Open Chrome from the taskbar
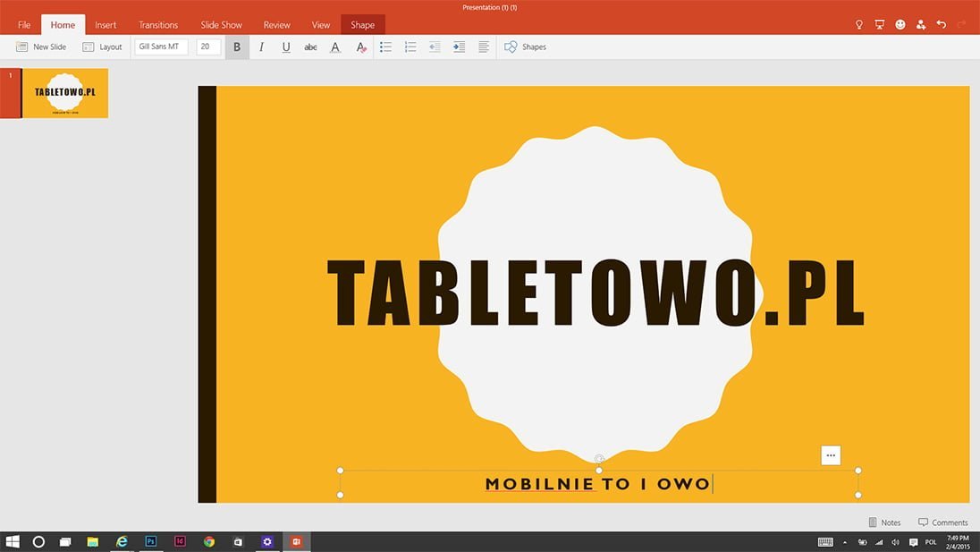The width and height of the screenshot is (980, 552). (208, 542)
